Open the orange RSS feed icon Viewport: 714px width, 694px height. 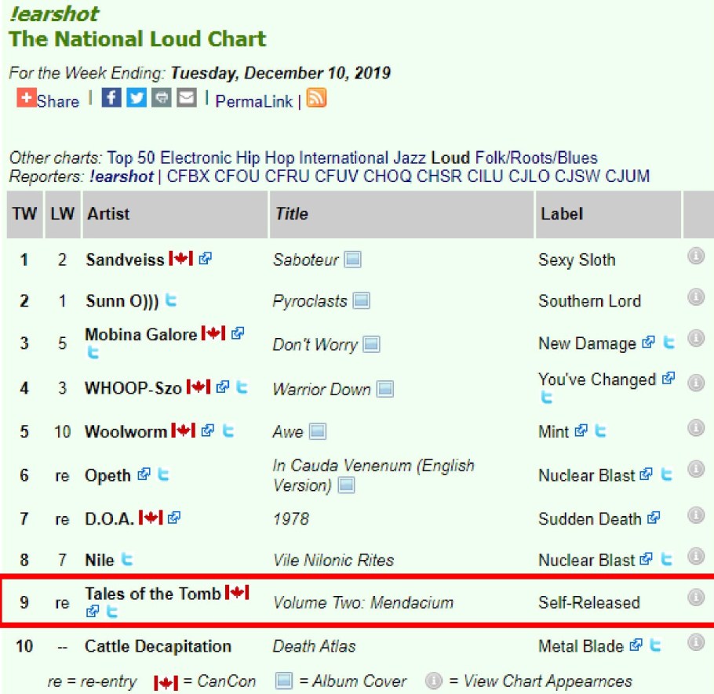pos(316,99)
